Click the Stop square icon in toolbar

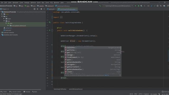coord(144,6)
